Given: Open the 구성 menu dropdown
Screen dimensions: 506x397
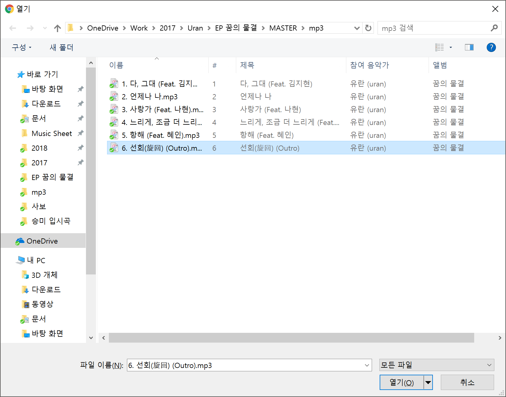Looking at the screenshot, I should point(21,47).
